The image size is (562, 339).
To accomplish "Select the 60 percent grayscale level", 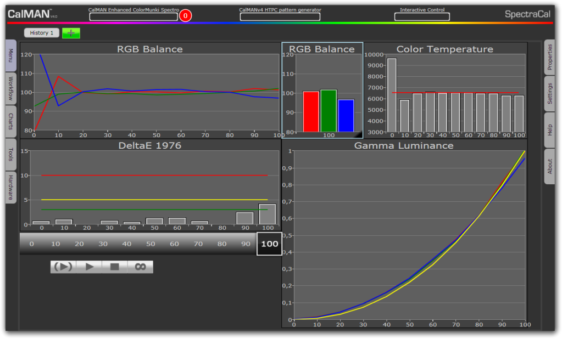I will pyautogui.click(x=174, y=244).
